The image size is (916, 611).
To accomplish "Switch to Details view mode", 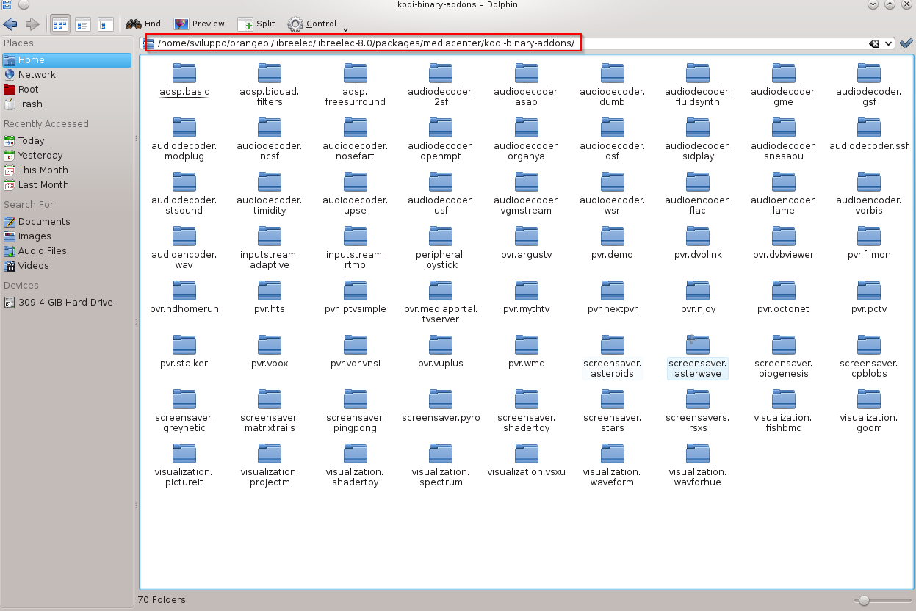I will [82, 23].
